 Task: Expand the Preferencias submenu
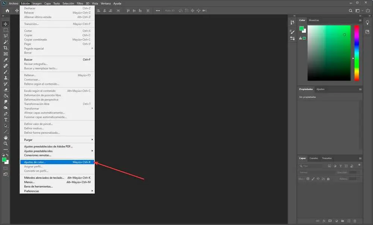pos(57,191)
